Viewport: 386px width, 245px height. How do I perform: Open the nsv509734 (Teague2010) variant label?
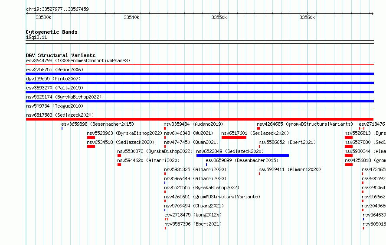pyautogui.click(x=55, y=106)
